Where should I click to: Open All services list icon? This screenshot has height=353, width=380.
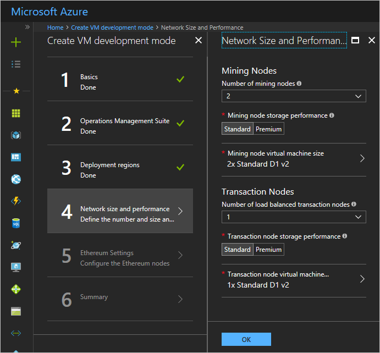(x=16, y=64)
